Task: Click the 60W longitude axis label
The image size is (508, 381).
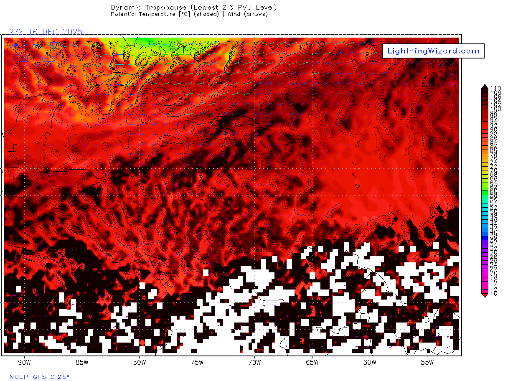Action: (370, 362)
